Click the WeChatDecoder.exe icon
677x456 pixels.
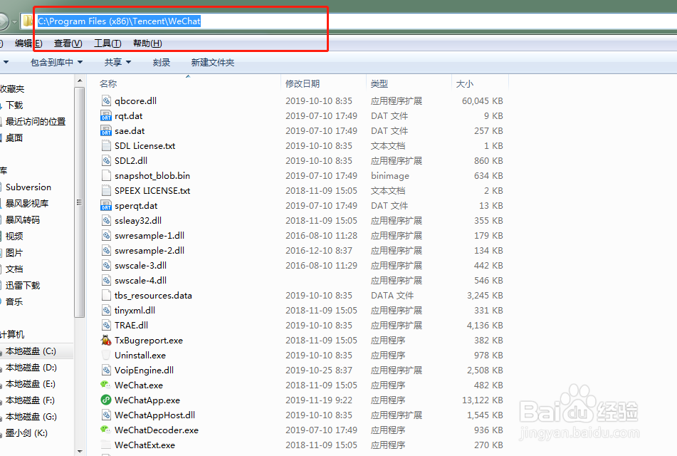tap(106, 430)
